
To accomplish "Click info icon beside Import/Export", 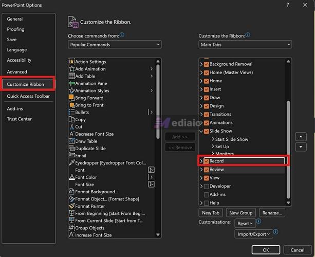I will [276, 232].
